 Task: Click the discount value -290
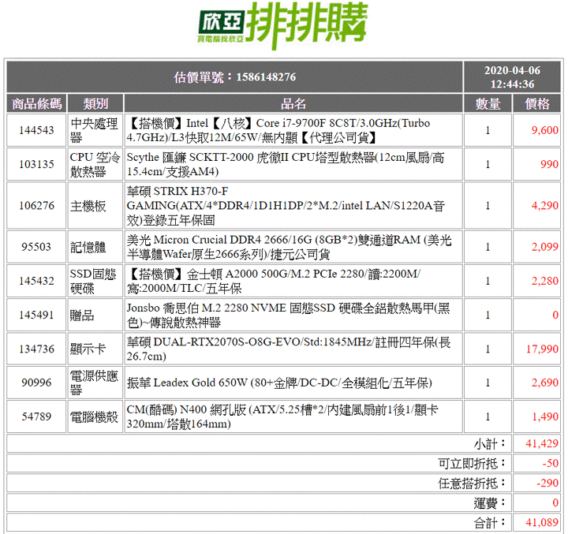click(x=547, y=483)
